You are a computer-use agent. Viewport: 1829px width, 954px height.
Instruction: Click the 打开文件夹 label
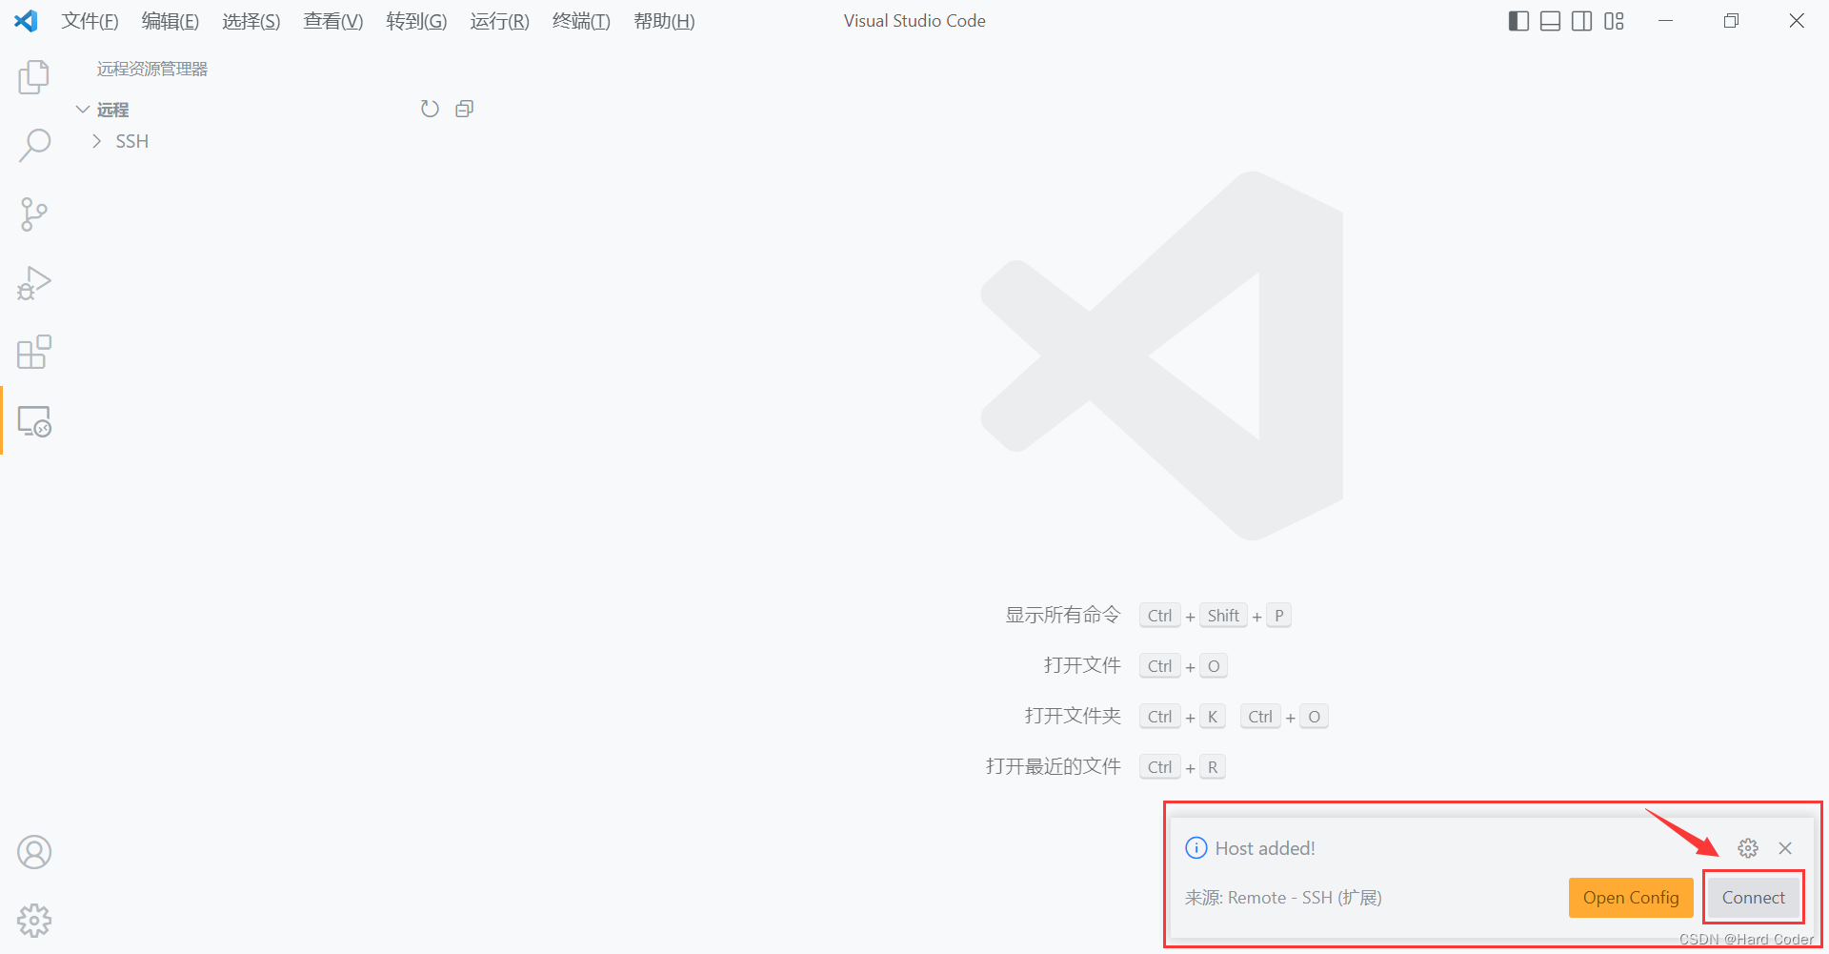1073,716
